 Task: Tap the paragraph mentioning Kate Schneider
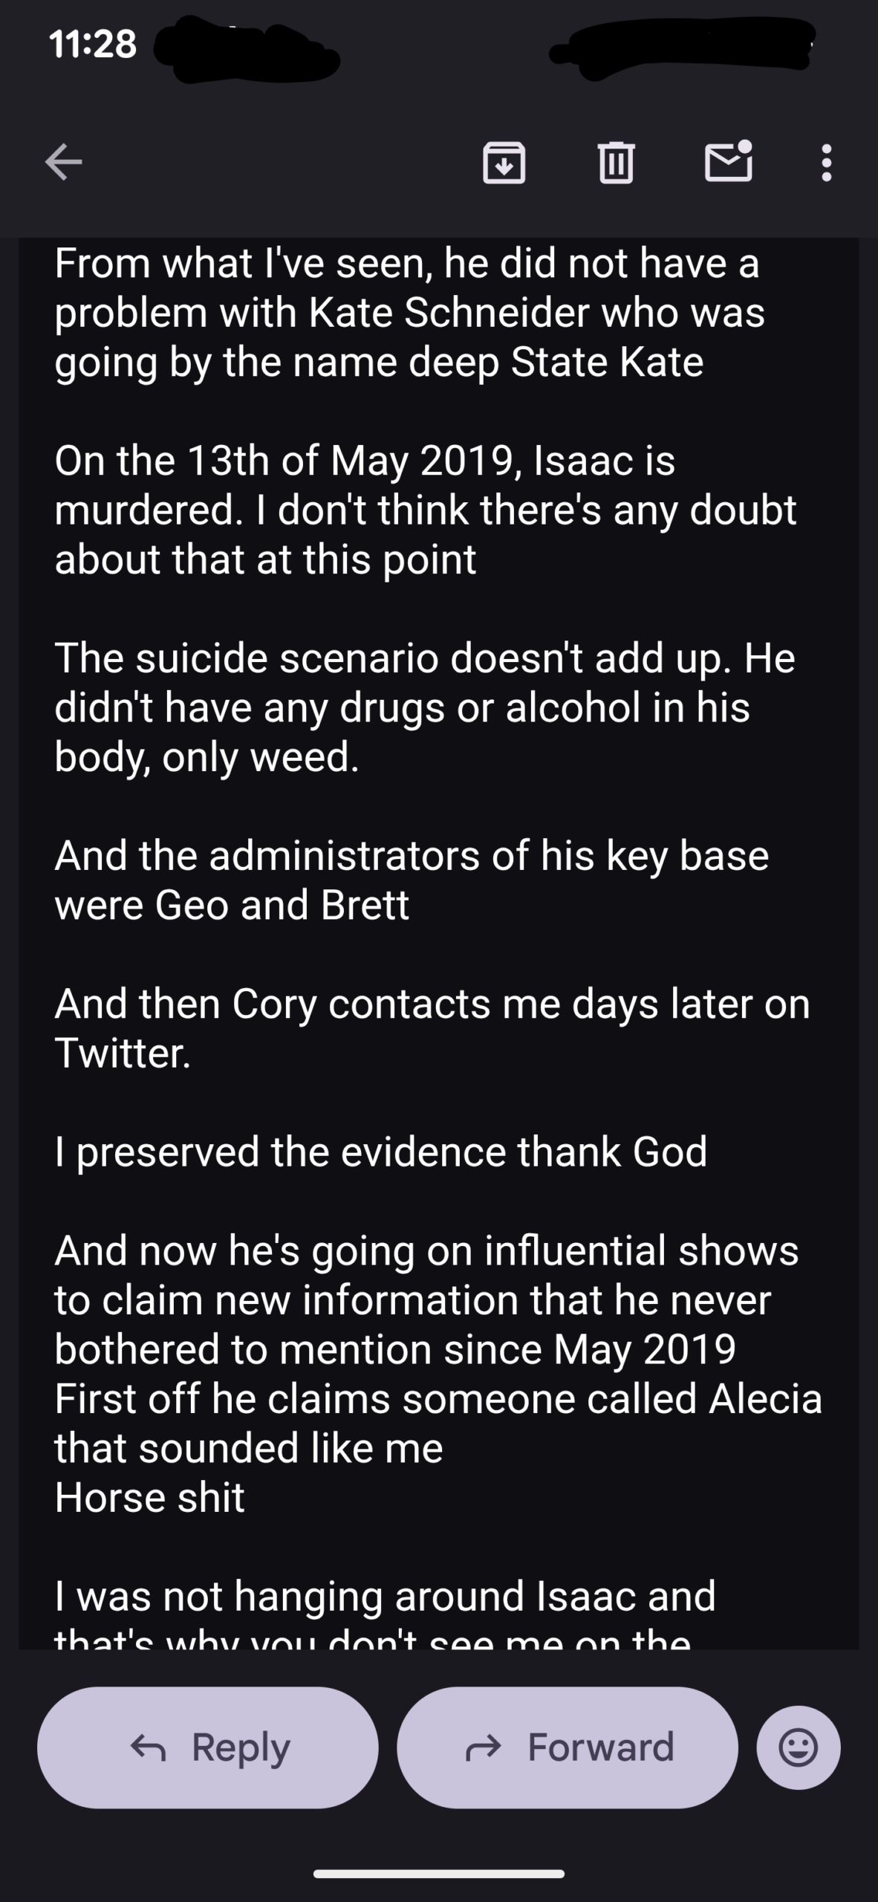(409, 313)
